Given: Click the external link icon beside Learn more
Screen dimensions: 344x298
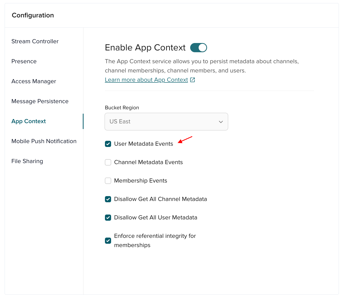Looking at the screenshot, I should point(192,80).
